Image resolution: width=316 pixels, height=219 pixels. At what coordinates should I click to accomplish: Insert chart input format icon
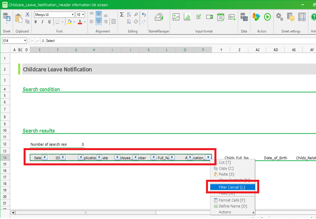(x=187, y=17)
